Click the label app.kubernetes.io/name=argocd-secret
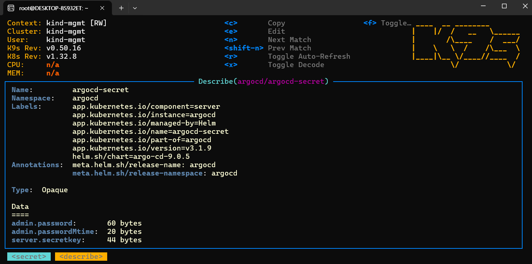The image size is (532, 264). 150,132
